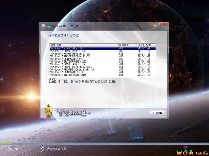Screen dimensions: 209x156
Task: Click the back arrow button
Action: tap(43, 27)
